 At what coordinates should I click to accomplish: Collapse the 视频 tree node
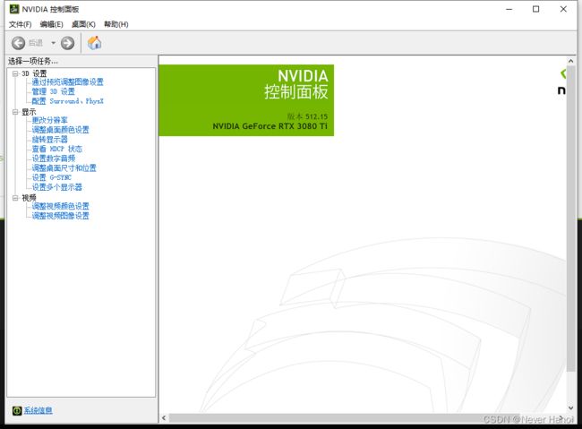(x=15, y=198)
